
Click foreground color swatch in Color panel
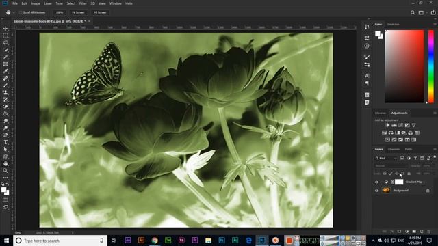pos(378,33)
